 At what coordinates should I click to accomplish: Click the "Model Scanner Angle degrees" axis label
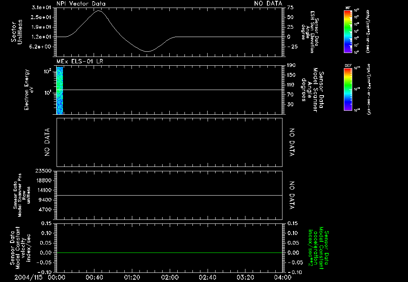[312, 90]
